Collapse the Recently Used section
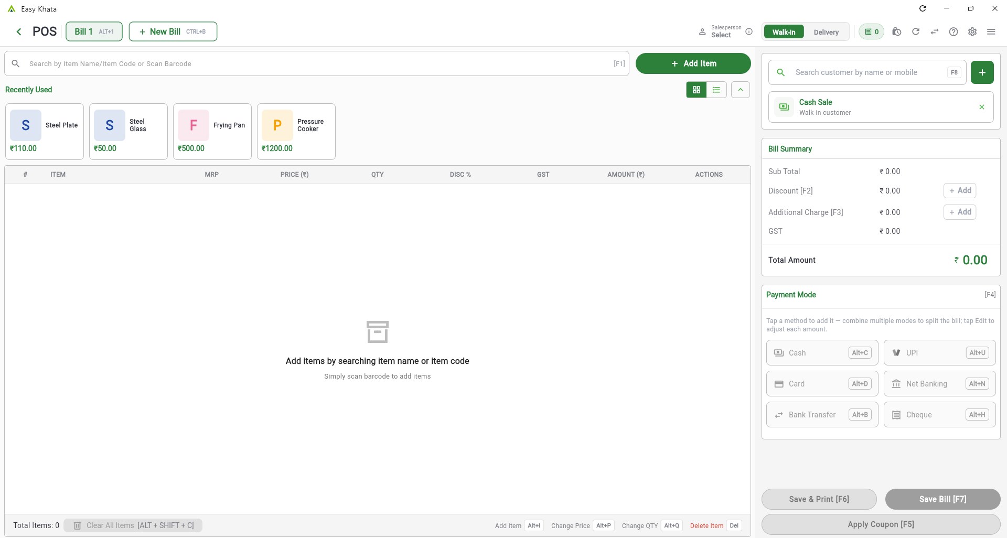Viewport: 1007px width, 538px height. (741, 90)
